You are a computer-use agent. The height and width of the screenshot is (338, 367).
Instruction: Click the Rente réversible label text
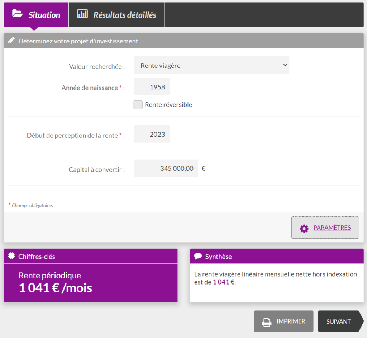[168, 105]
